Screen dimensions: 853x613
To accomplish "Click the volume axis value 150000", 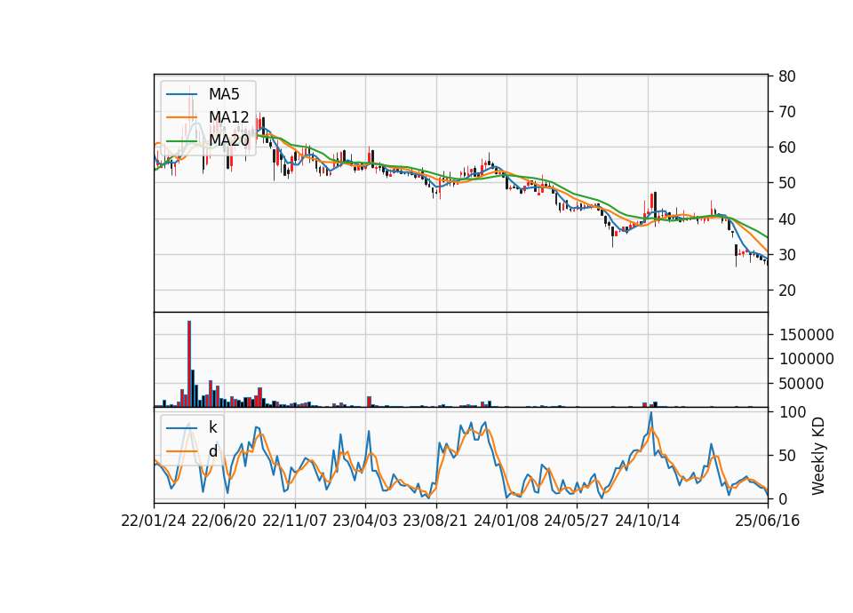I will pos(806,335).
